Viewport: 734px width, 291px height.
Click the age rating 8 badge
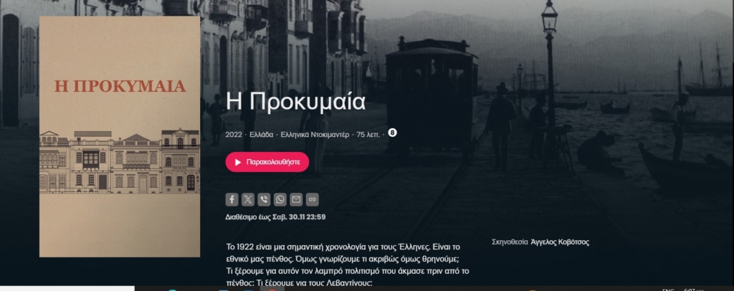(x=392, y=133)
